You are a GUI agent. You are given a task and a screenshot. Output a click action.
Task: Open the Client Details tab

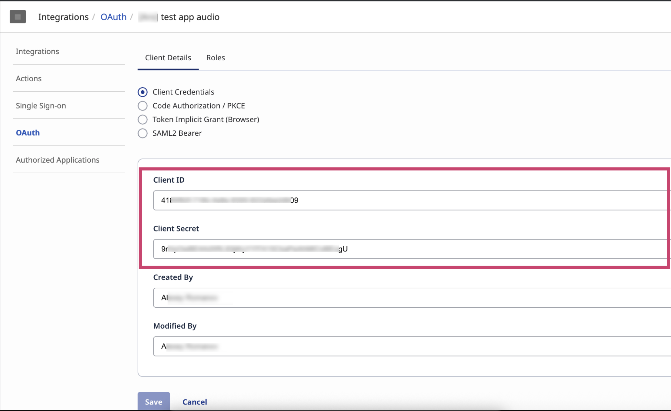(x=168, y=58)
